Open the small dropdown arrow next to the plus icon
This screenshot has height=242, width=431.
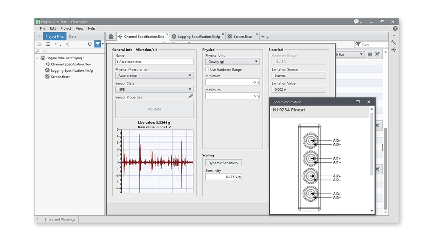click(x=60, y=45)
